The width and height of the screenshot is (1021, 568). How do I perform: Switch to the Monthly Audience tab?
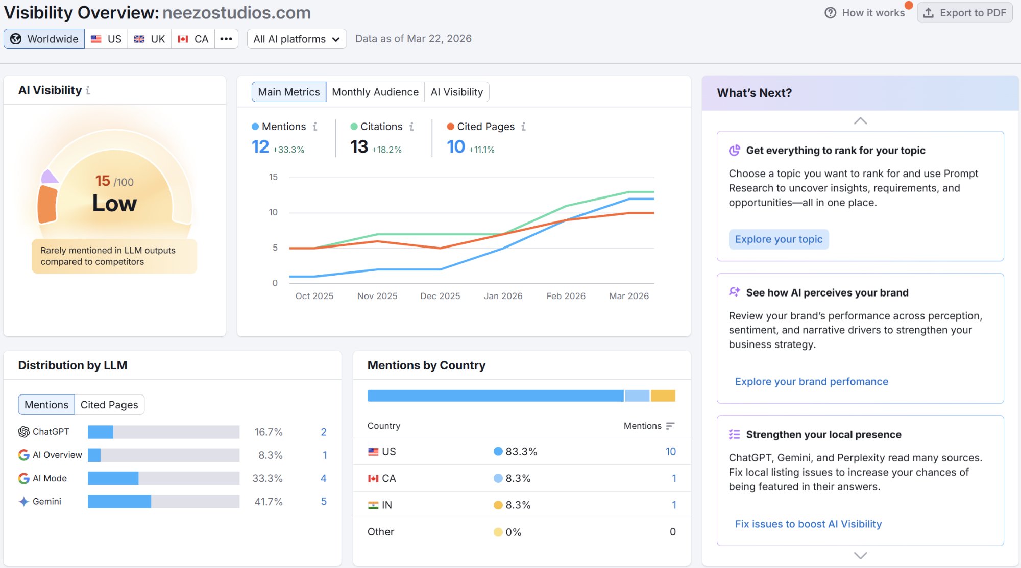click(375, 92)
